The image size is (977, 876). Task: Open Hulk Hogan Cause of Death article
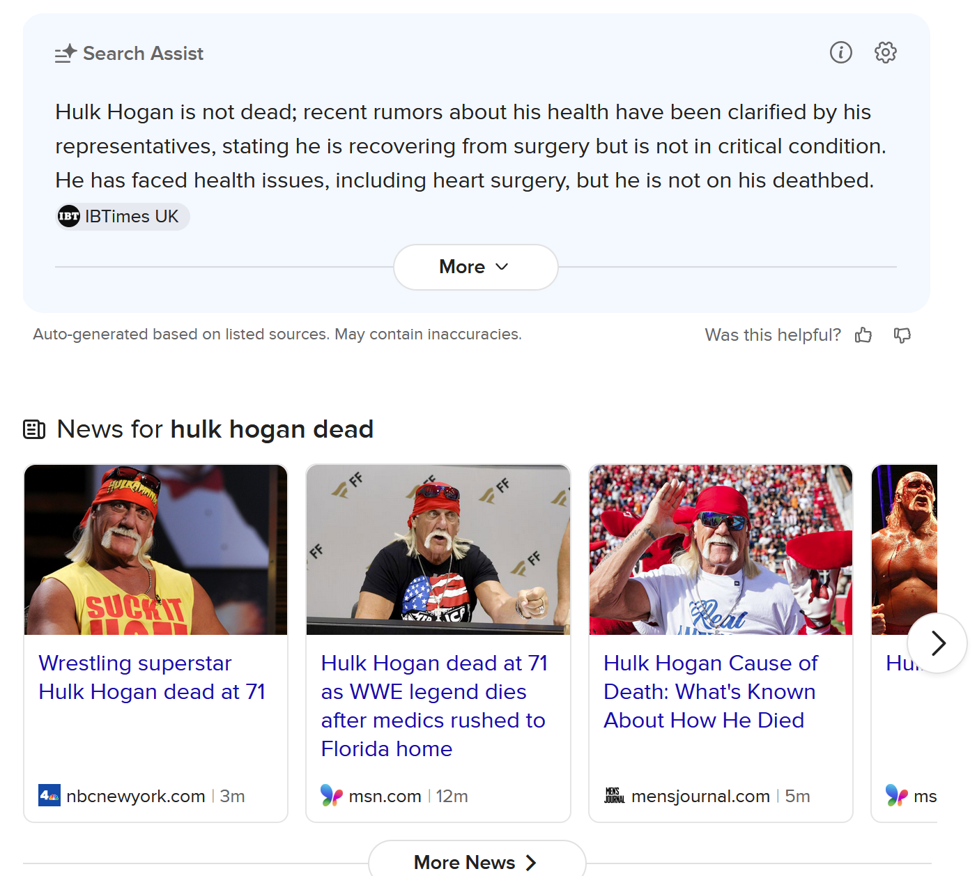[x=711, y=691]
